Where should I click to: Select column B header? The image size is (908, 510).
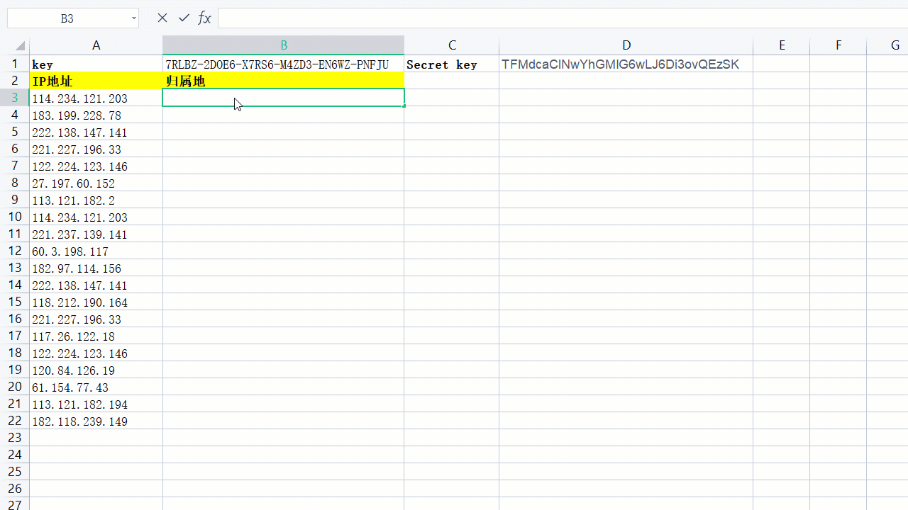284,45
